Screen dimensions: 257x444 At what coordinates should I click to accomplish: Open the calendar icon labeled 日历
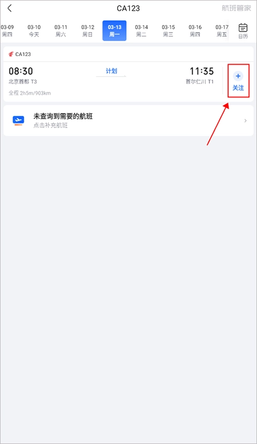(243, 31)
